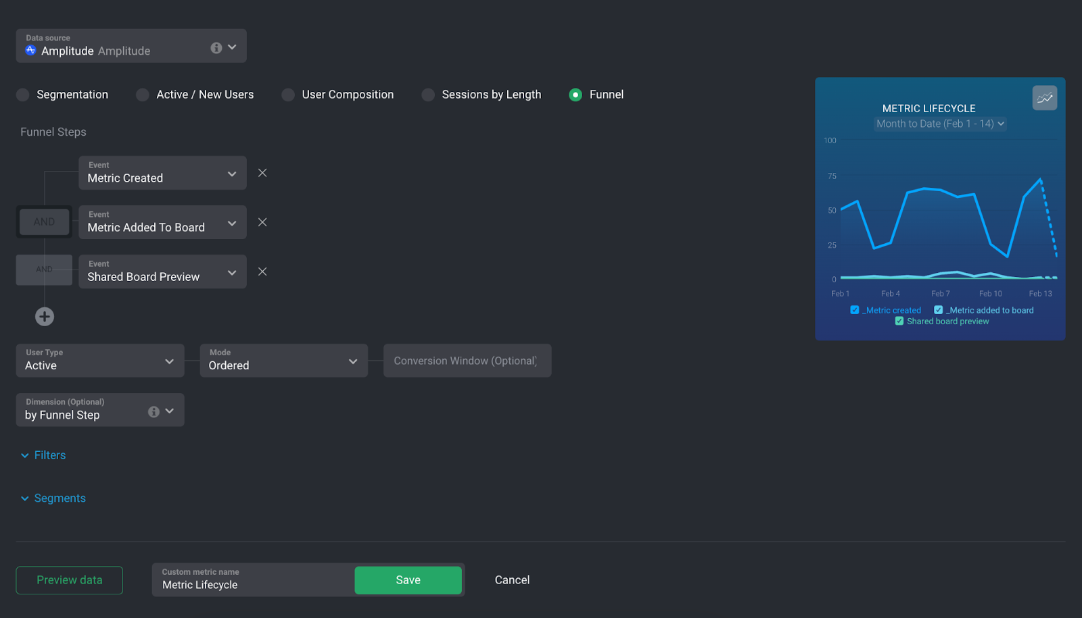The width and height of the screenshot is (1082, 618).
Task: Open the Event dropdown for Metric Created
Action: (233, 173)
